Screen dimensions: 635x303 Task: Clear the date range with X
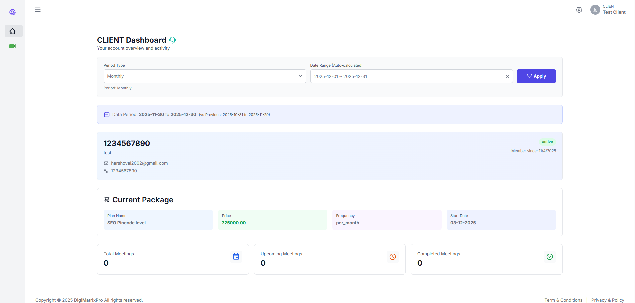click(x=507, y=76)
